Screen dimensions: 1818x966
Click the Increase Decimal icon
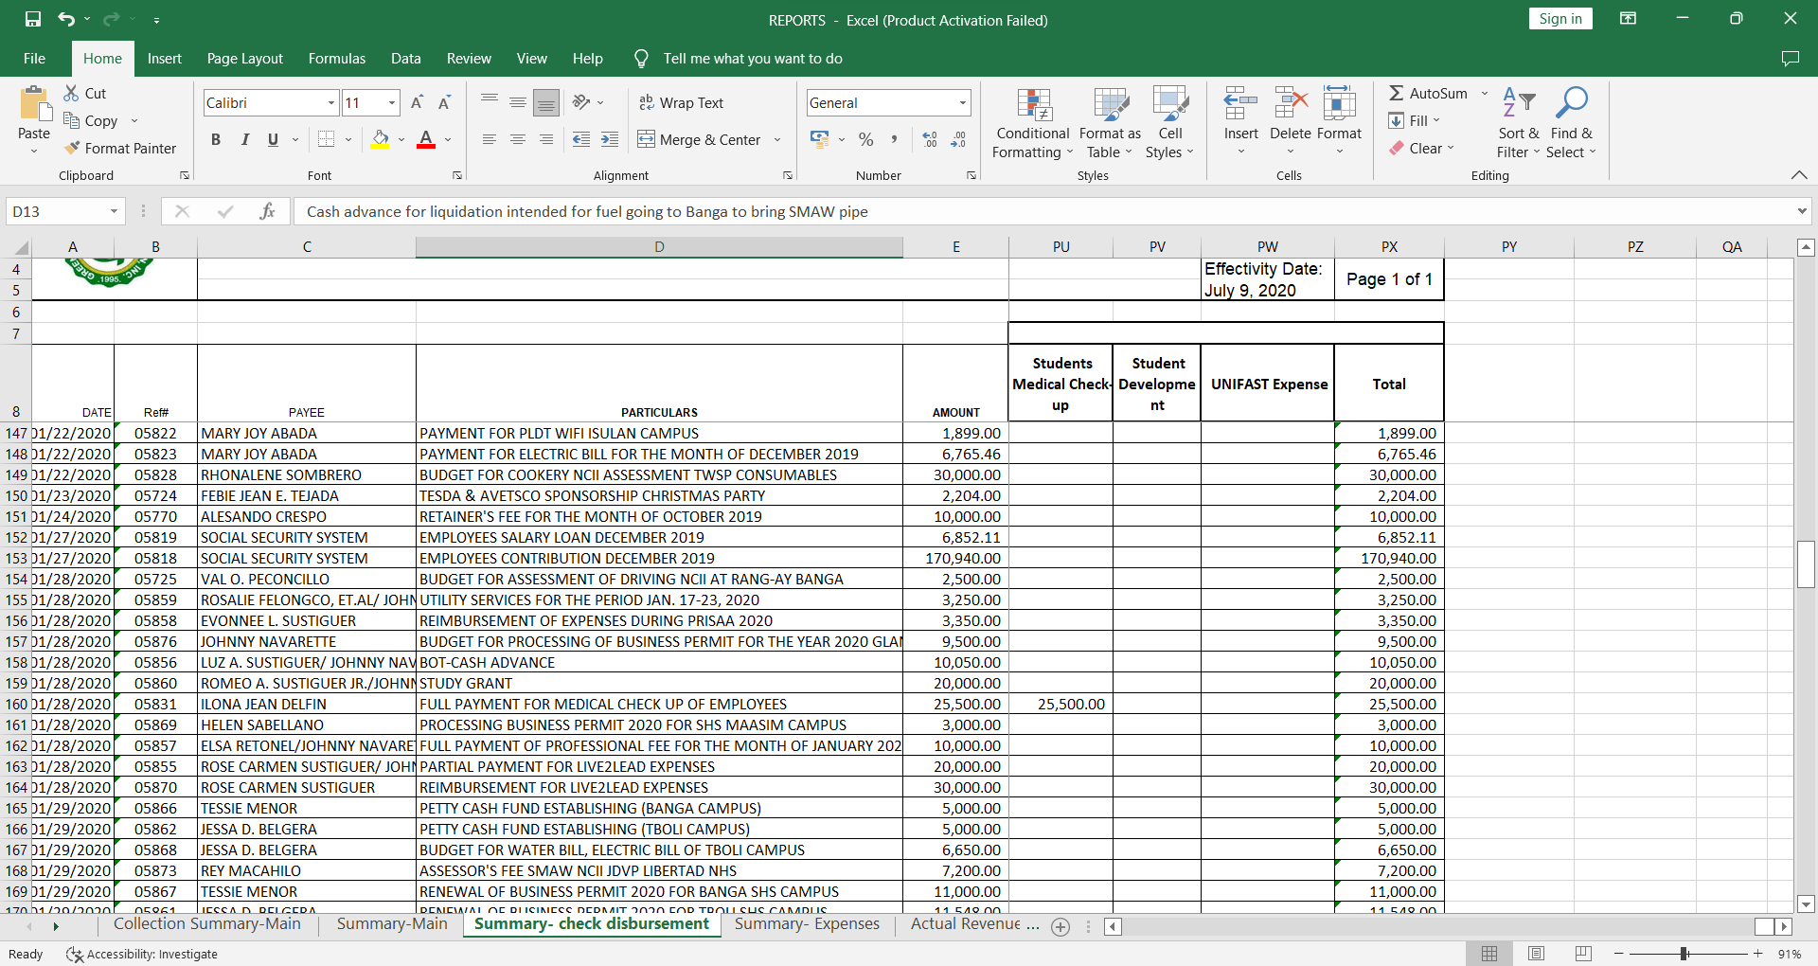(930, 139)
